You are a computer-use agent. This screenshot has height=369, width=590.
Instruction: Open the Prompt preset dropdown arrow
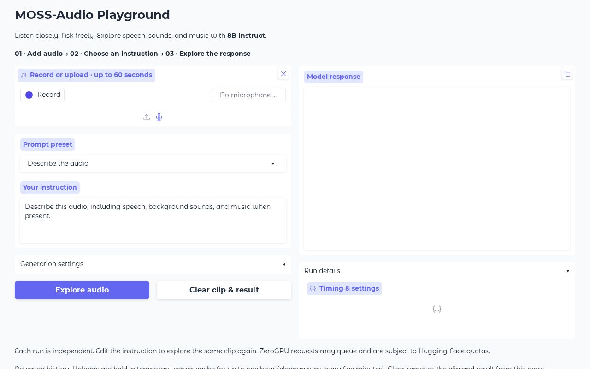pyautogui.click(x=273, y=163)
